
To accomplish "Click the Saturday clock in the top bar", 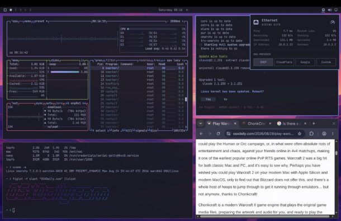I will point(170,10).
